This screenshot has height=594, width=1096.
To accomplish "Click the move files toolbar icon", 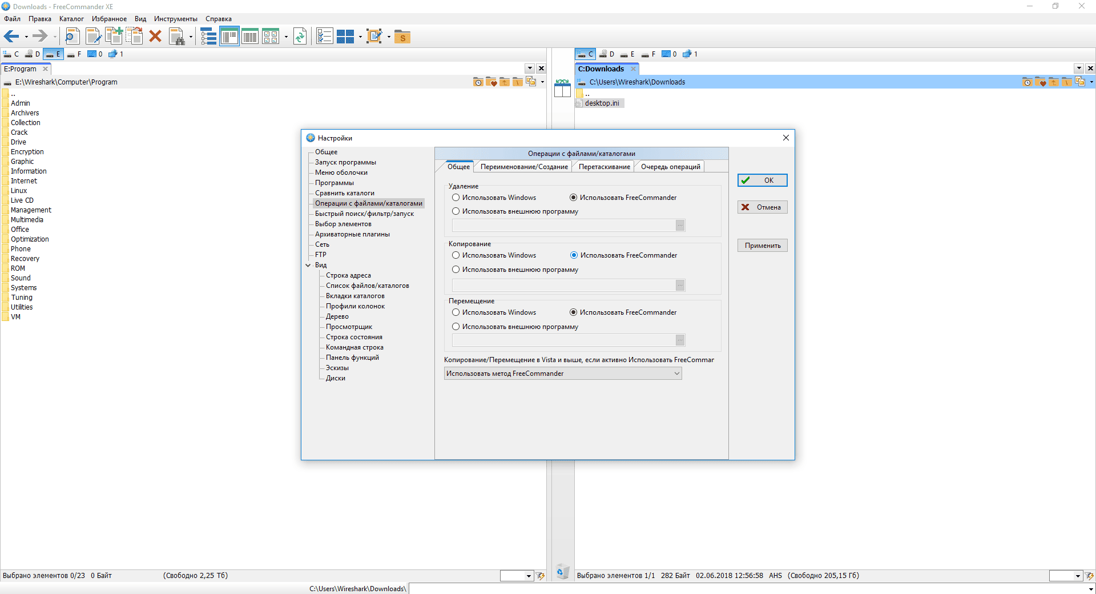I will tap(135, 37).
